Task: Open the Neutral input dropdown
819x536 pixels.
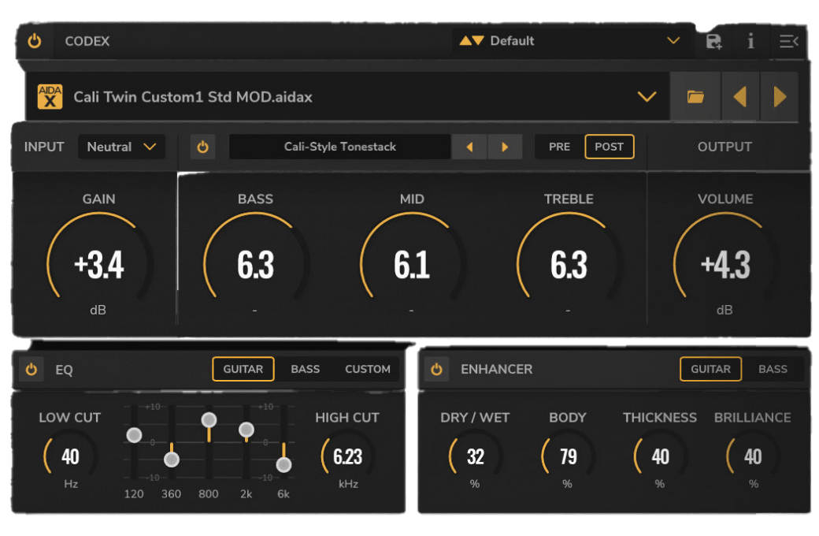Action: pos(122,147)
